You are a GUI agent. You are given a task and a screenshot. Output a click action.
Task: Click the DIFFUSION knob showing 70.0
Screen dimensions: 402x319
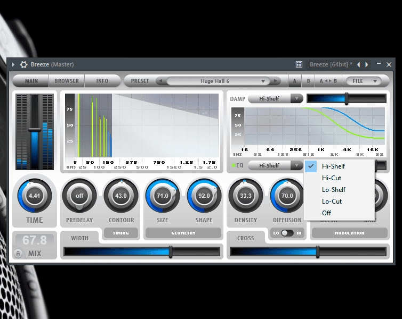287,196
